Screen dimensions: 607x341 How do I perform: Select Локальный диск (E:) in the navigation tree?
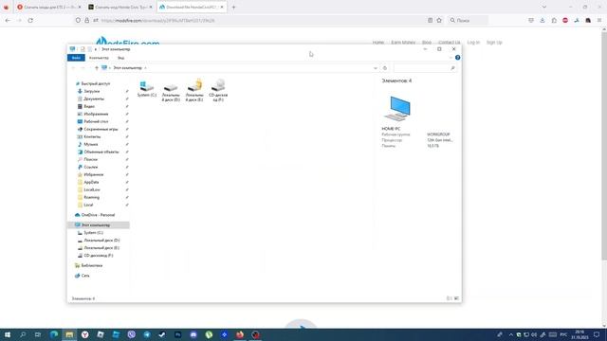click(x=101, y=248)
